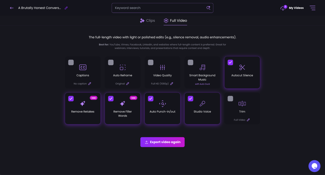Switch to the Clips tab
Viewport: 325px width, 175px height.
click(147, 20)
